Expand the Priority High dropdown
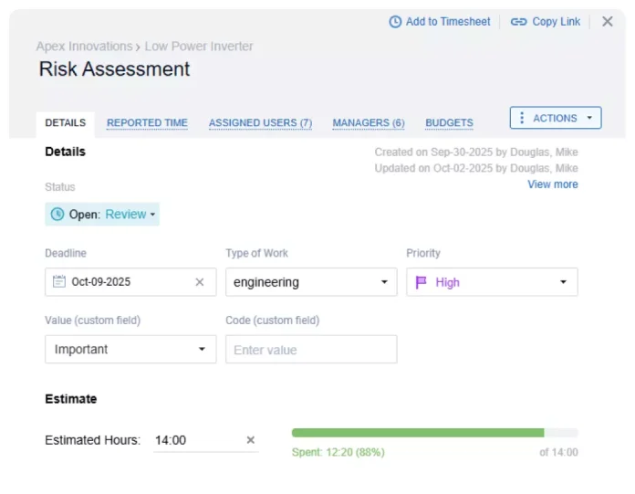The width and height of the screenshot is (635, 494). [x=492, y=281]
